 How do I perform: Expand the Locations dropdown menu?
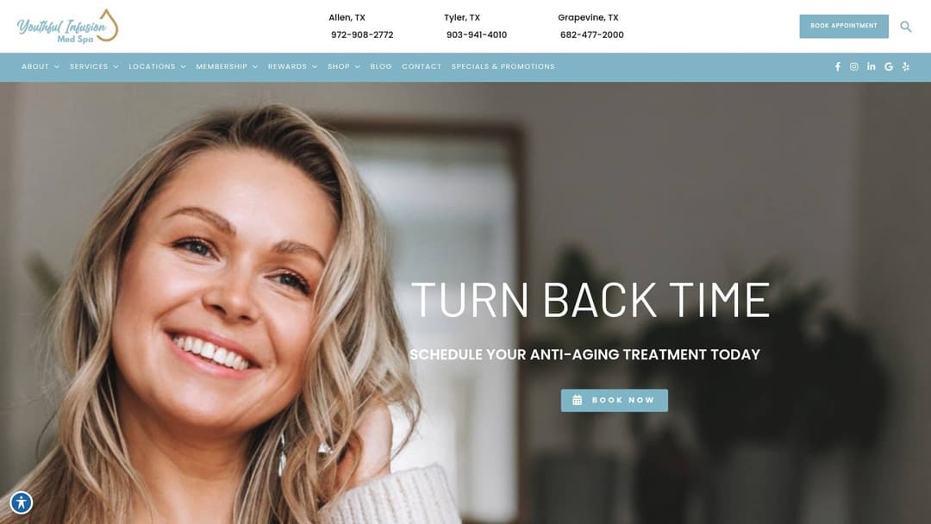pos(158,66)
